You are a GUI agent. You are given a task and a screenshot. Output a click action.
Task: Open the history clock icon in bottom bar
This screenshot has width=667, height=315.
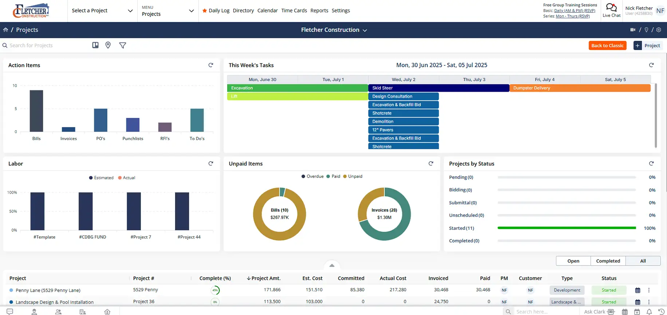(661, 312)
